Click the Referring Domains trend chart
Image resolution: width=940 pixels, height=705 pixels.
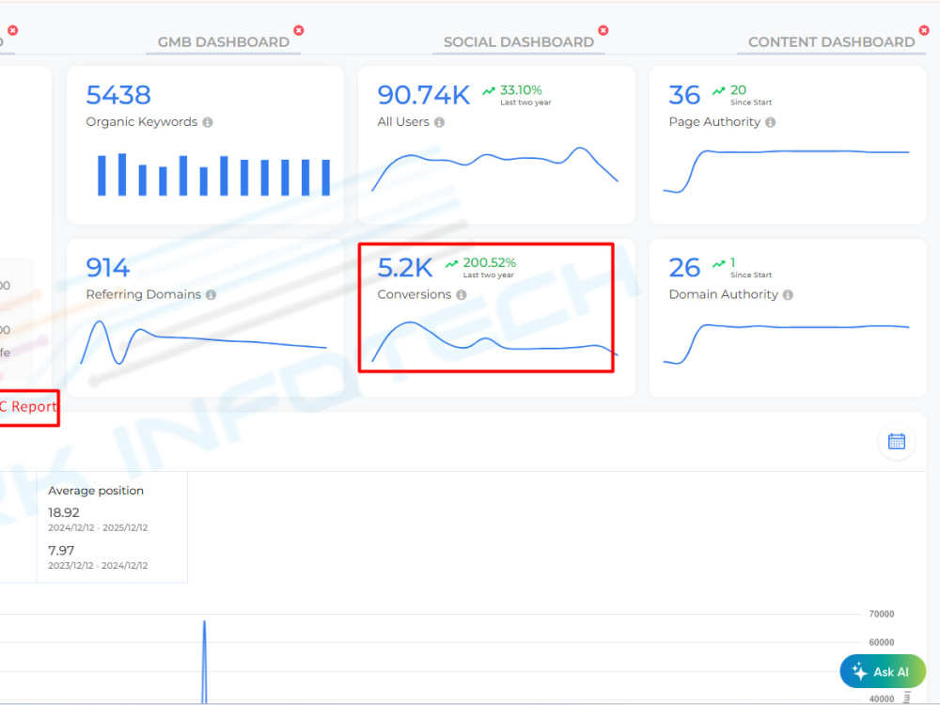pyautogui.click(x=203, y=343)
